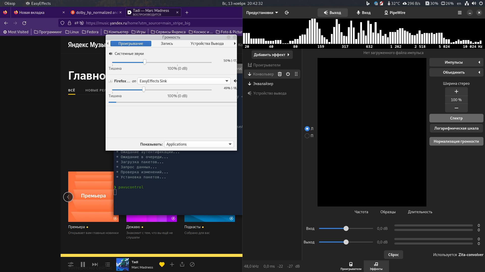485x272 pixels.
Task: Open EasyEffects hamburger menu
Action: click(460, 13)
